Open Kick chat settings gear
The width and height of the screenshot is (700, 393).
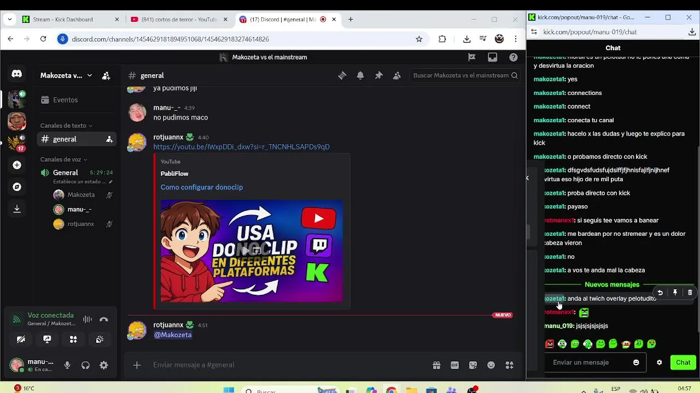659,362
